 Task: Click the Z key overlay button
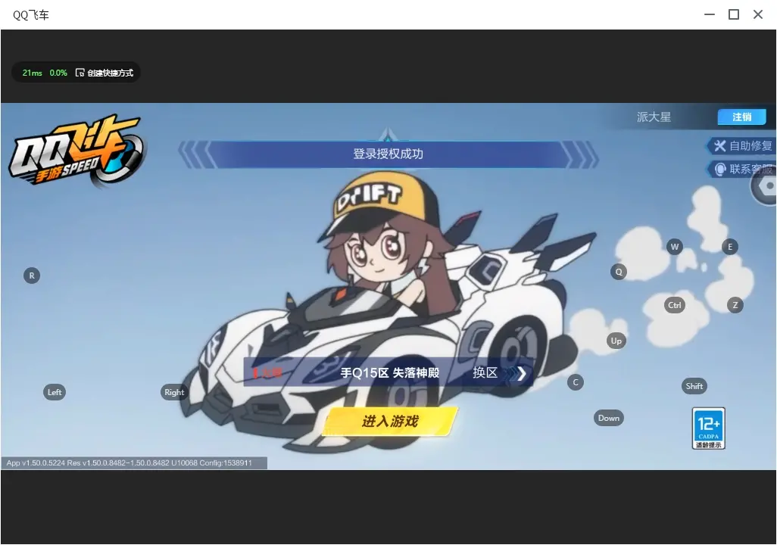[735, 305]
